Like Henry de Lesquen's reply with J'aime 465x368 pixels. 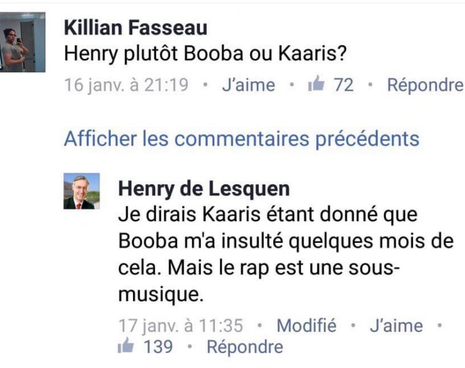coord(396,326)
